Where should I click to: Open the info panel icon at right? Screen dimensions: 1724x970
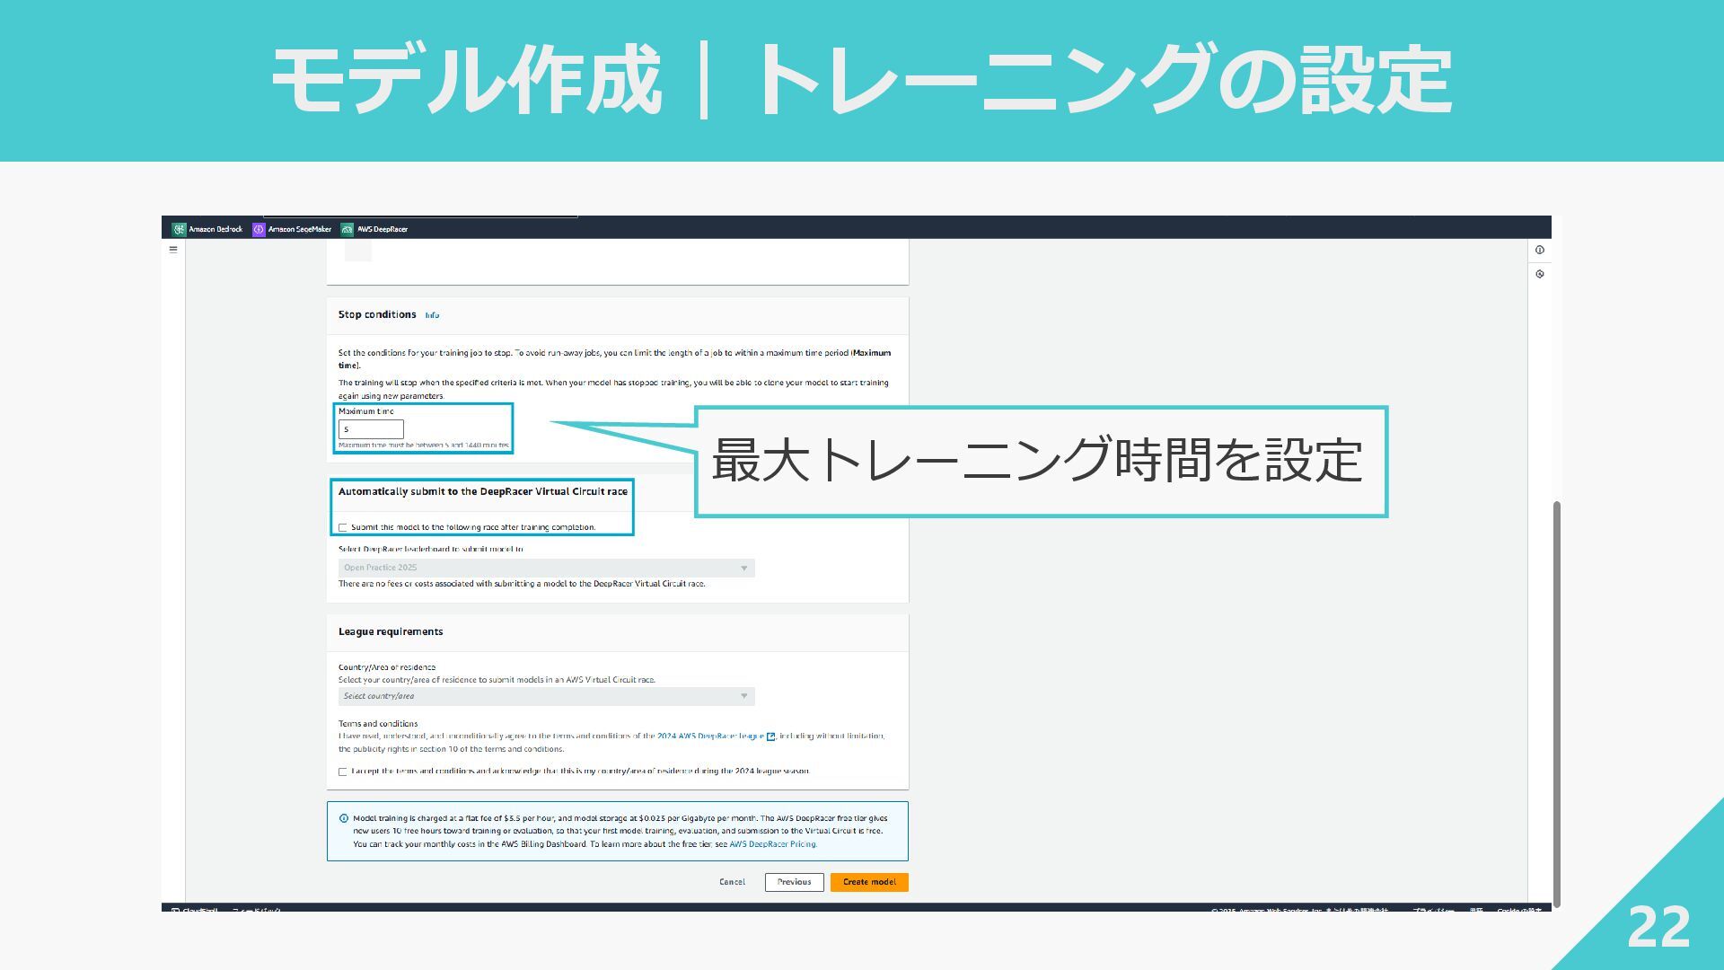tap(1539, 250)
